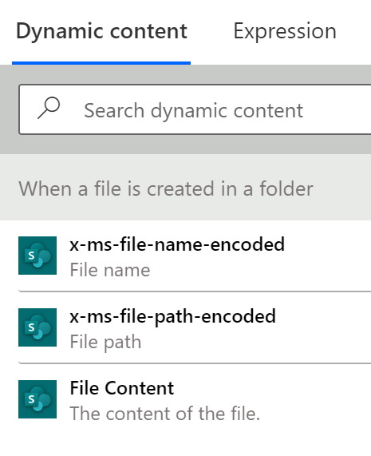Click the magnifying glass search icon
Screen dimensions: 371x456
tap(49, 108)
